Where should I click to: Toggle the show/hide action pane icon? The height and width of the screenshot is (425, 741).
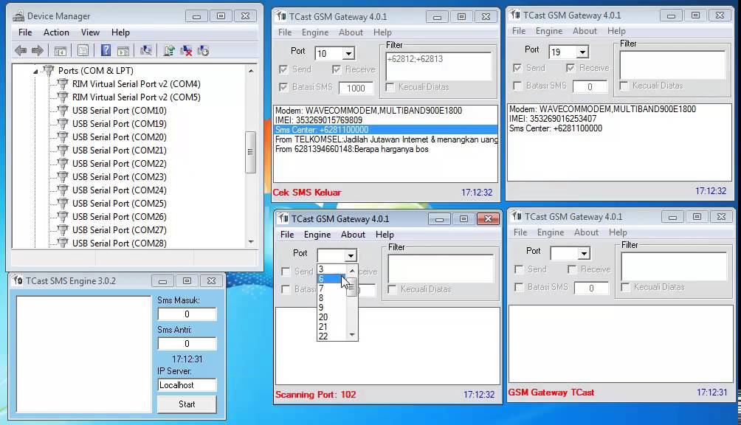coord(123,51)
